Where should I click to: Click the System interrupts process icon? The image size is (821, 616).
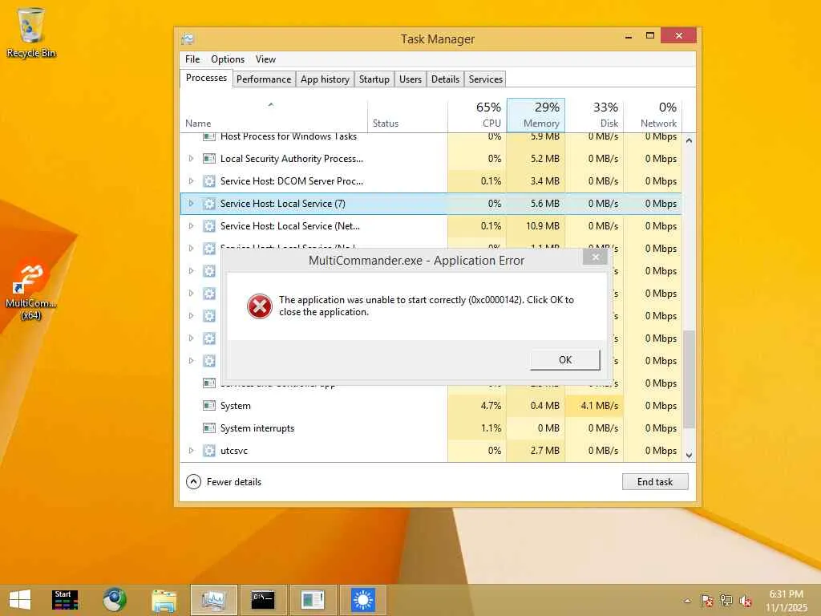coord(209,428)
